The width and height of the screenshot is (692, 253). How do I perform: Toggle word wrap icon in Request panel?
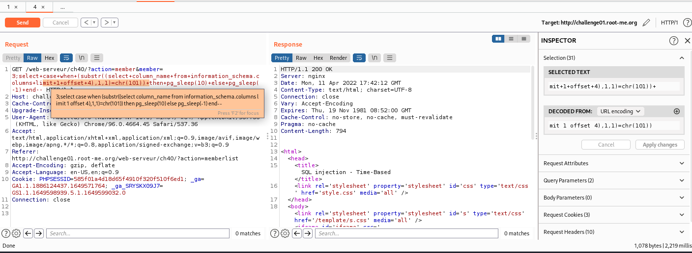[x=66, y=58]
